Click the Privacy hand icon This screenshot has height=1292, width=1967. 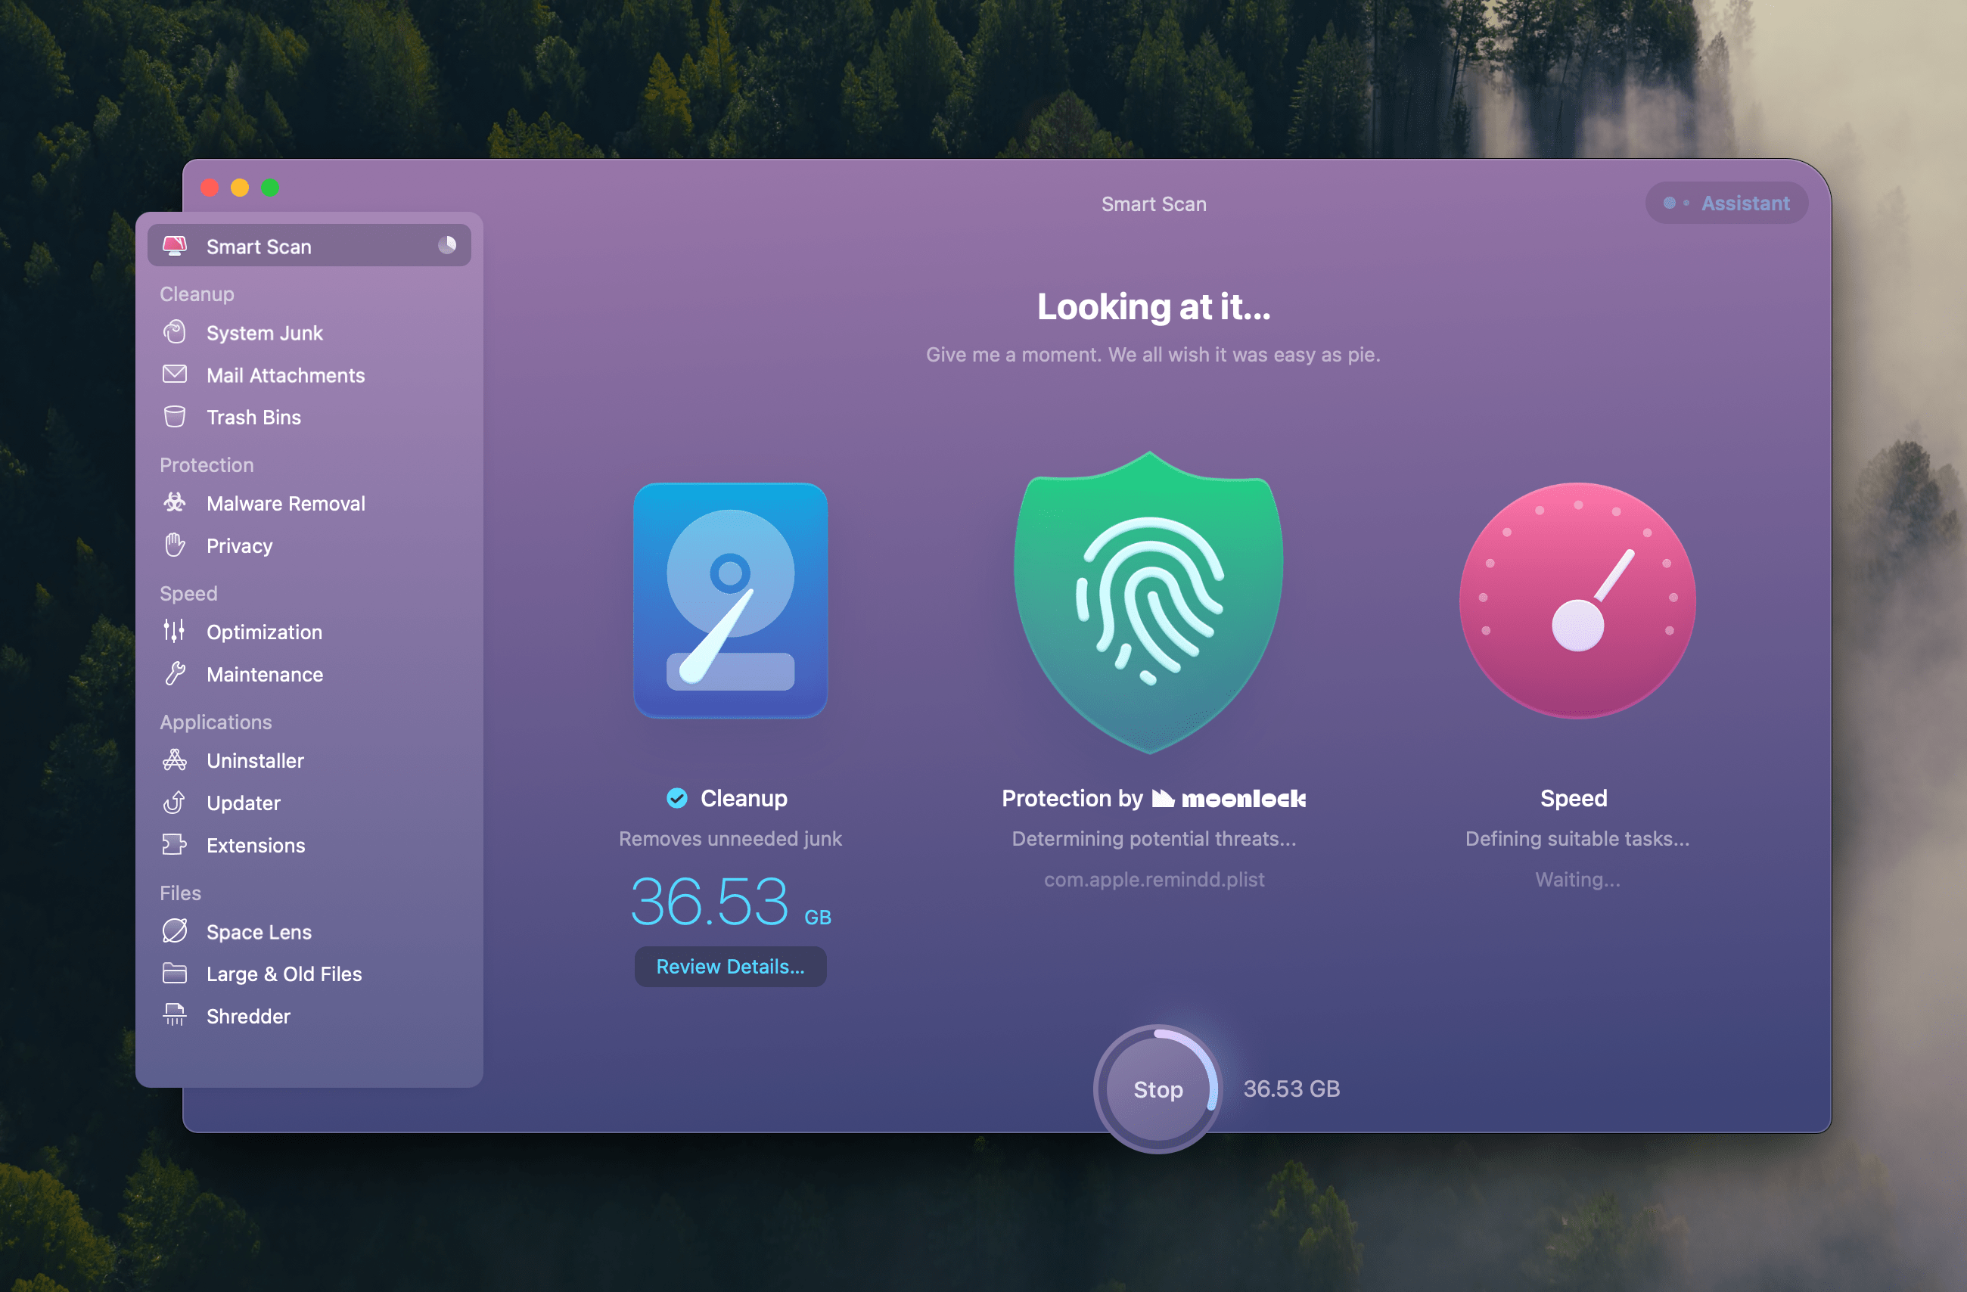(x=175, y=545)
